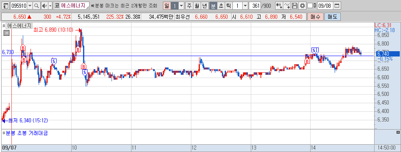401x152 pixels.
Task: Open the calendar date picker icon
Action: tap(337, 6)
